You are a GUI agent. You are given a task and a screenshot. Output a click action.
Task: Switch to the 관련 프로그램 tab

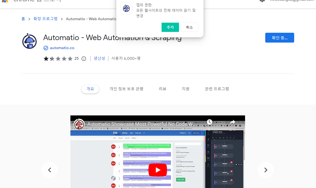(217, 89)
